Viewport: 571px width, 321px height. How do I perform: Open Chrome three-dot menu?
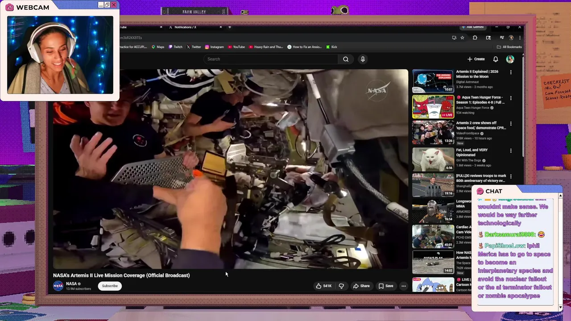point(520,38)
